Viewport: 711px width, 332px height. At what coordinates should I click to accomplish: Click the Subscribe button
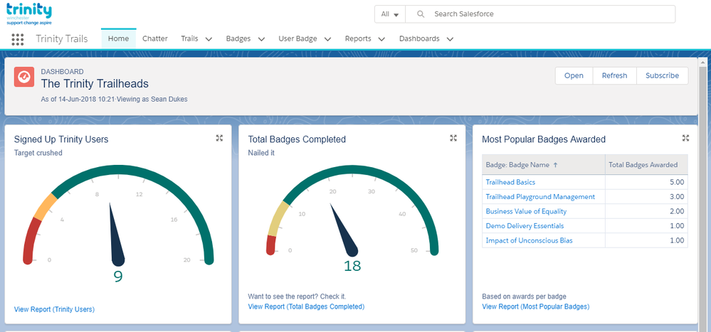pyautogui.click(x=662, y=75)
